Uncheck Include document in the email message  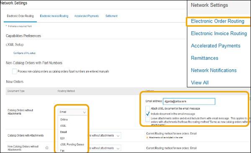coord(148,114)
